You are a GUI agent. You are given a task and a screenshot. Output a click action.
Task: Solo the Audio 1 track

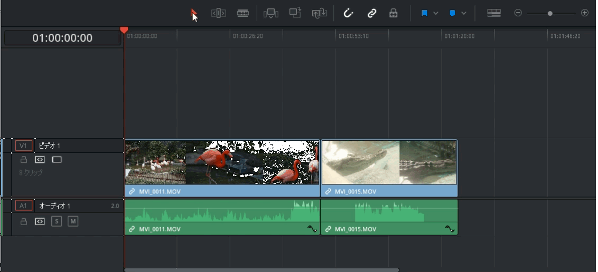[x=57, y=221]
